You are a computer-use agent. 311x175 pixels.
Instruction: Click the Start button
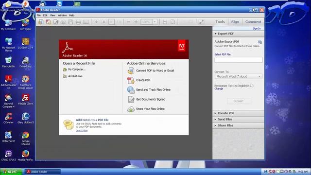pos(11,172)
